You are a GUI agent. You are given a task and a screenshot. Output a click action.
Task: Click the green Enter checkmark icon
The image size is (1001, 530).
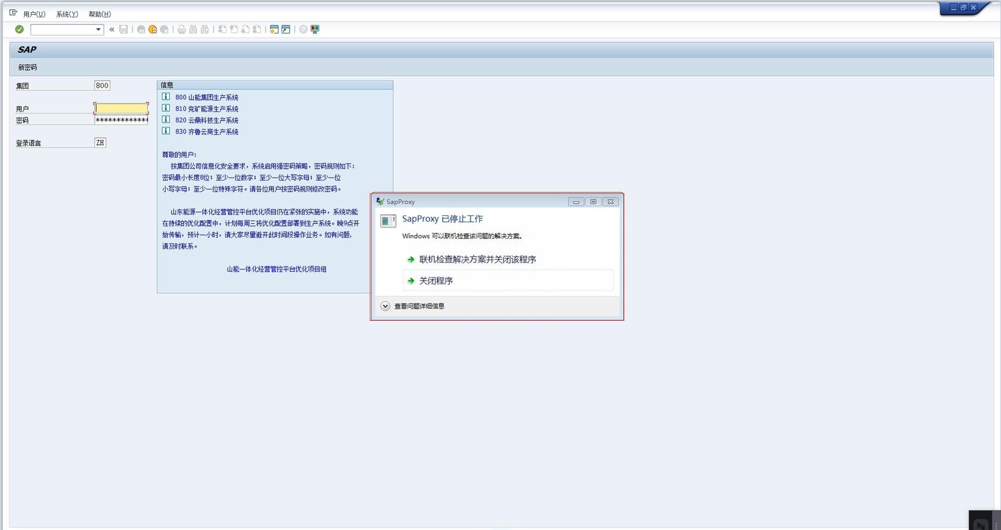pyautogui.click(x=18, y=29)
